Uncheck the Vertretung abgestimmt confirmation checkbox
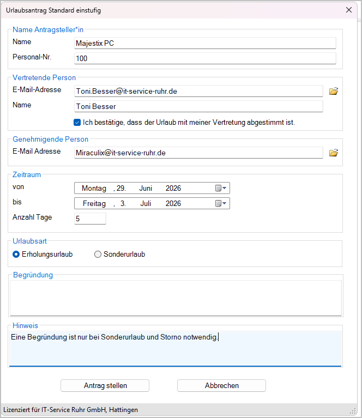The width and height of the screenshot is (362, 418). point(77,123)
